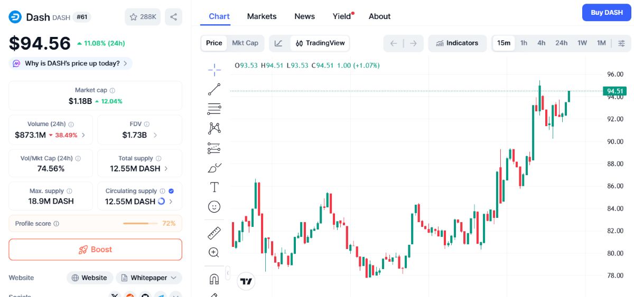Screen dimensions: 634x297
Task: Click the $1.18B market cap value
Action: click(x=80, y=101)
